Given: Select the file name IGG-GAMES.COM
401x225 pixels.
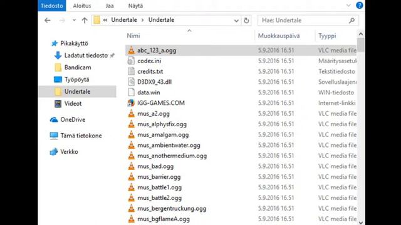Looking at the screenshot, I should click(x=161, y=103).
